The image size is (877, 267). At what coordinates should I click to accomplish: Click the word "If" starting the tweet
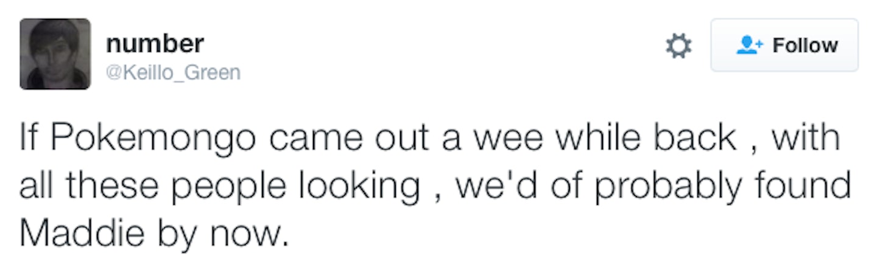29,139
